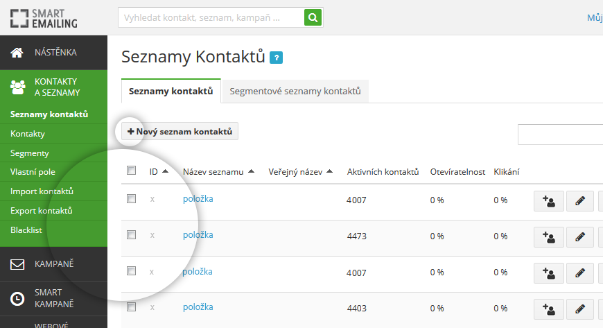Add a contact to the 4473 list row

pos(549,237)
